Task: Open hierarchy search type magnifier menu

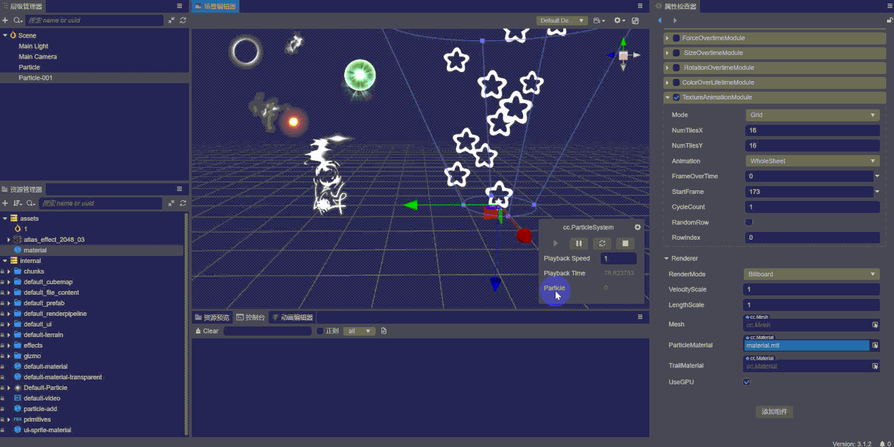Action: click(19, 20)
